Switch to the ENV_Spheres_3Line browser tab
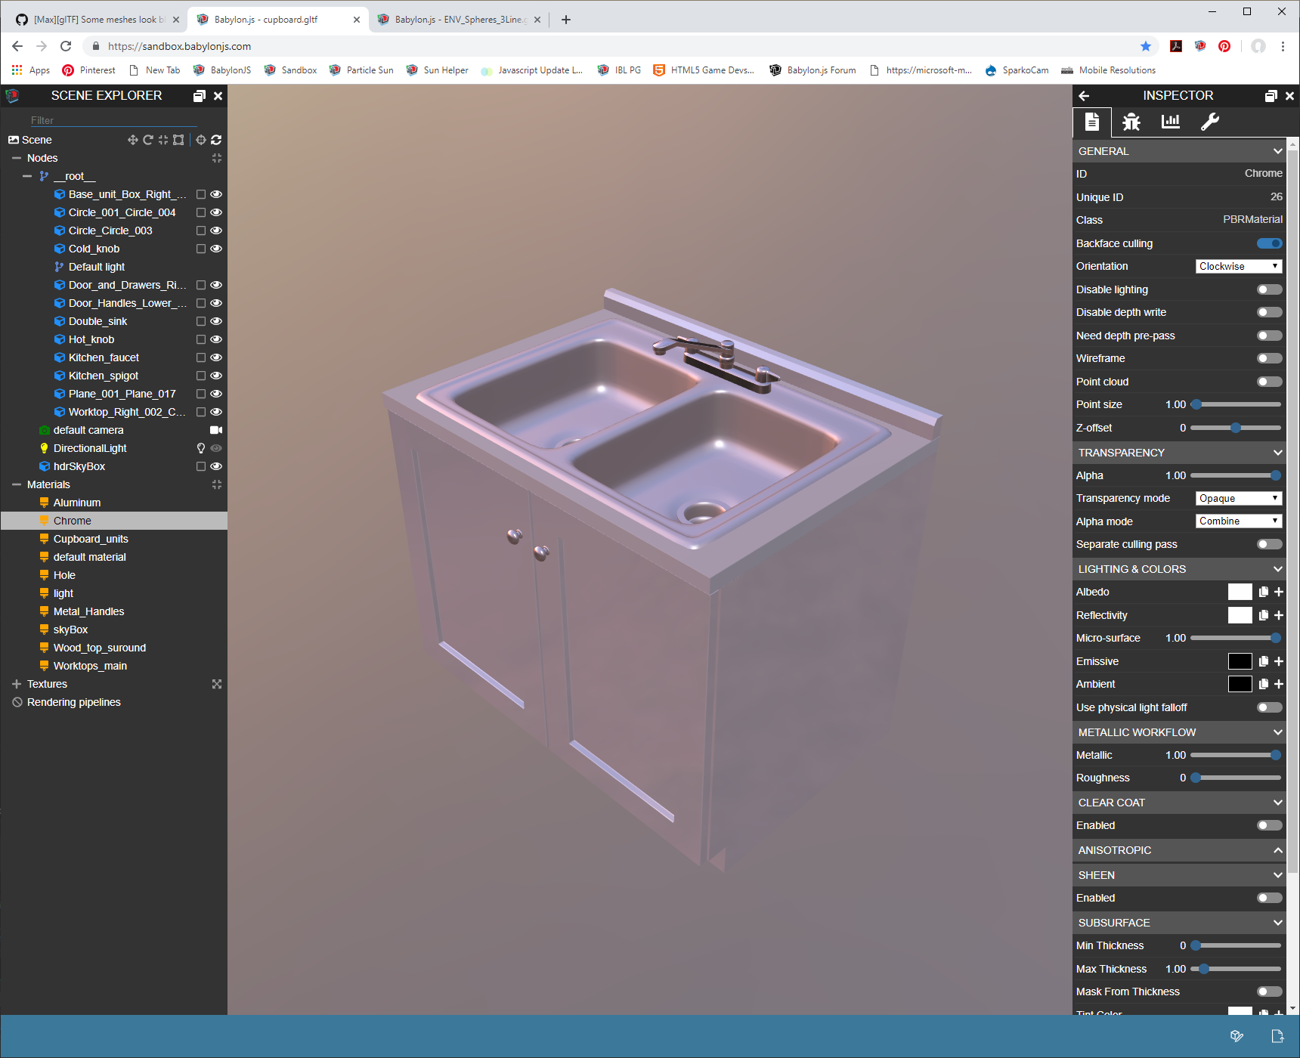Viewport: 1300px width, 1058px height. click(459, 20)
